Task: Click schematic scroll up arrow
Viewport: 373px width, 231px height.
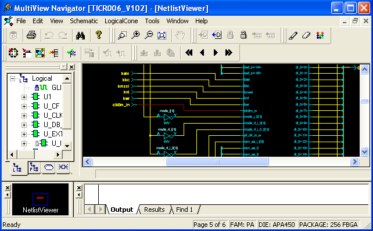Action: tap(364, 70)
